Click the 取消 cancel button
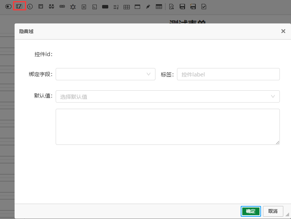This screenshot has height=219, width=291. point(273,211)
